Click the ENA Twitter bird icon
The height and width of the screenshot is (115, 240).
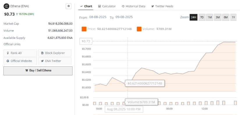[x=42, y=61]
